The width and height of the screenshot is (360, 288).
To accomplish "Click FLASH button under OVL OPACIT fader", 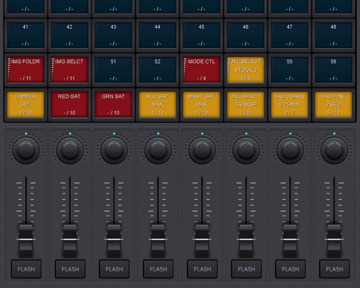I will tap(246, 269).
